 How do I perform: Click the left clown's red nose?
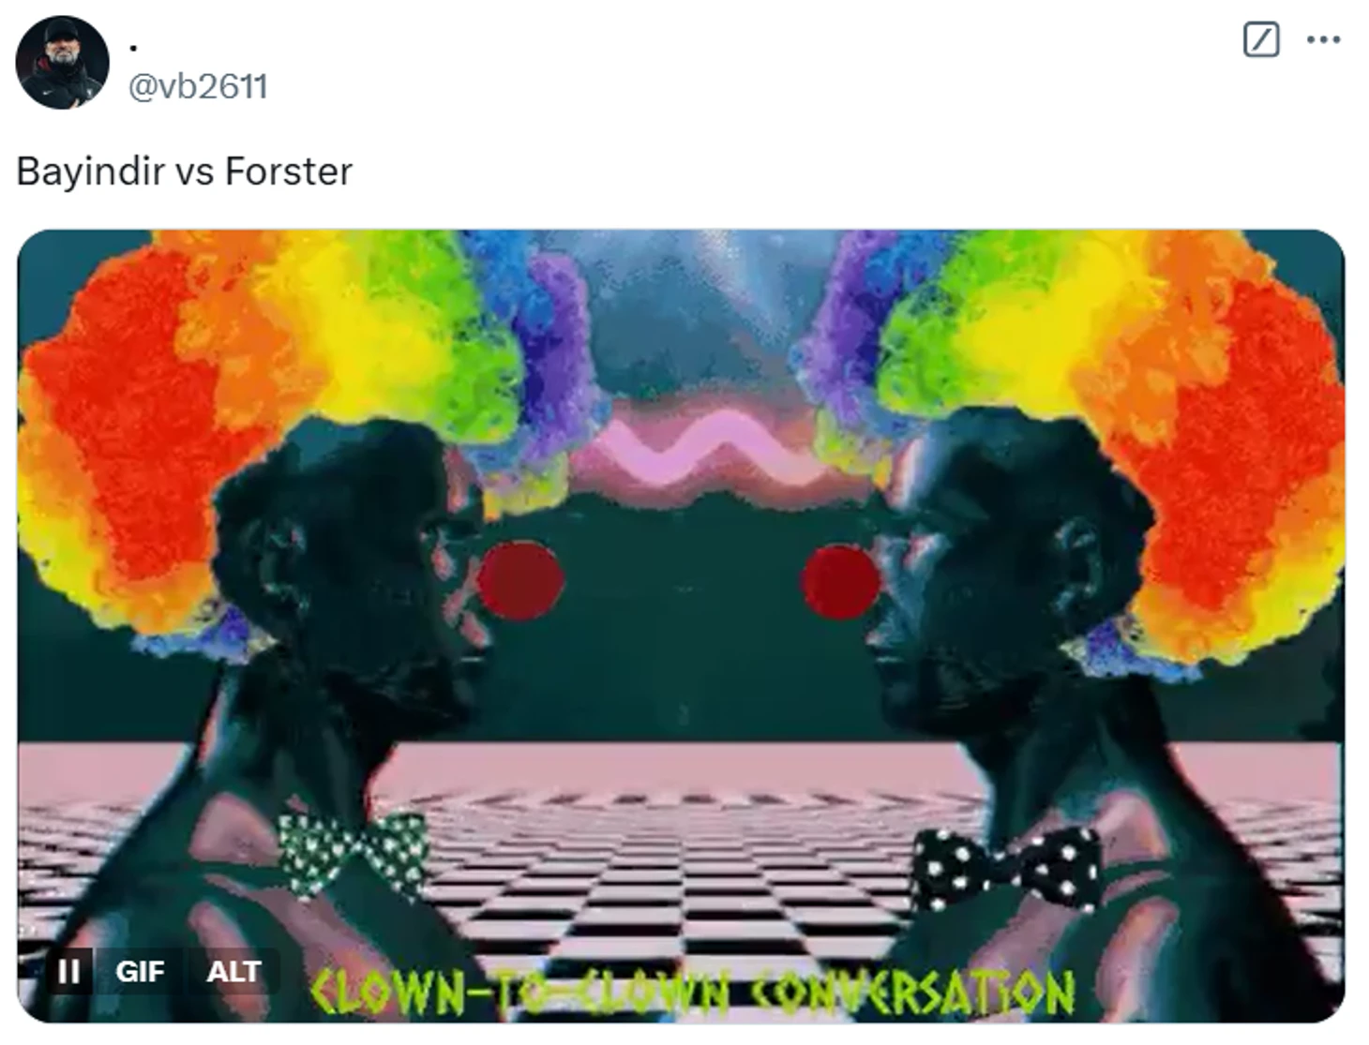coord(520,581)
